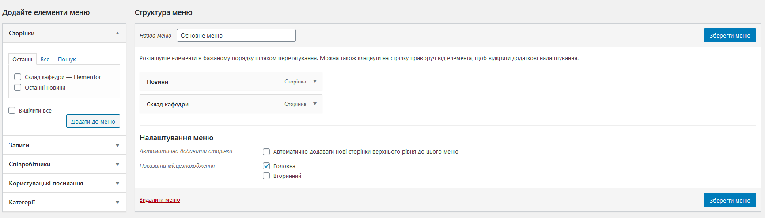
Task: Expand the Категорії section arrow
Action: coord(117,203)
